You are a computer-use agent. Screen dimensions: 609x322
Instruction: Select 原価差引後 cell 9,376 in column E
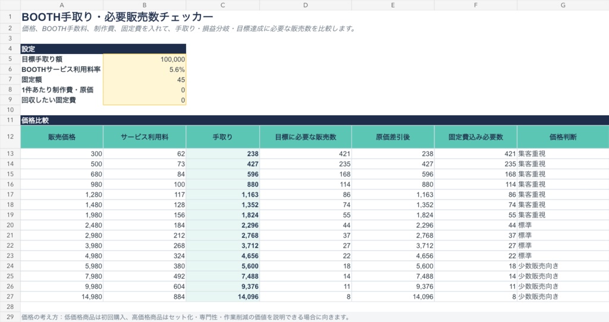(x=393, y=286)
